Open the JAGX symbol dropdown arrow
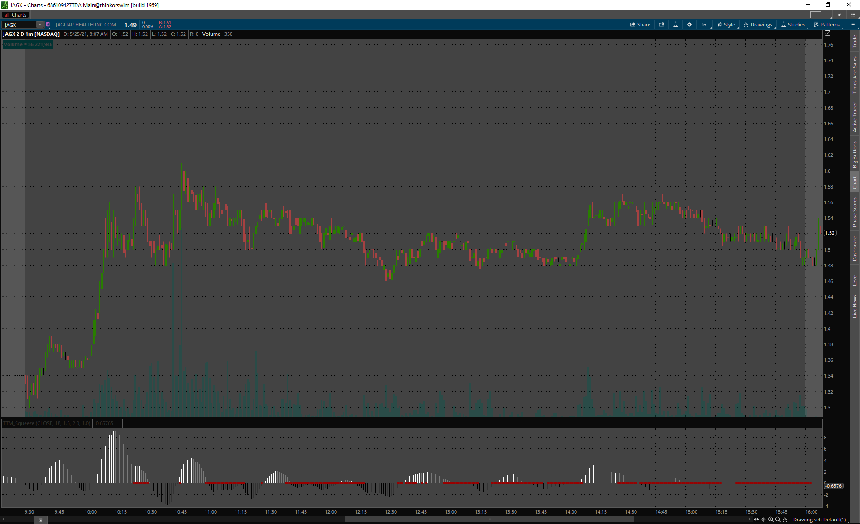This screenshot has width=860, height=524. point(40,25)
